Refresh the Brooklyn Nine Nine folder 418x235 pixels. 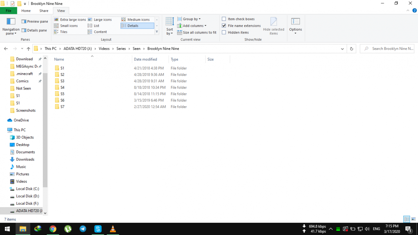351,49
